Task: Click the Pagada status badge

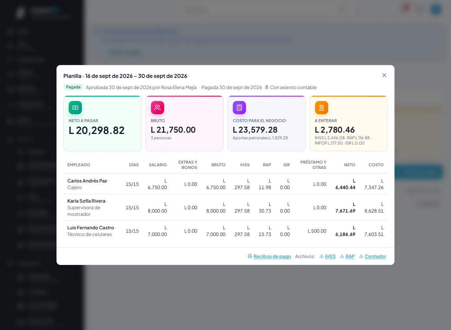Action: pos(73,87)
